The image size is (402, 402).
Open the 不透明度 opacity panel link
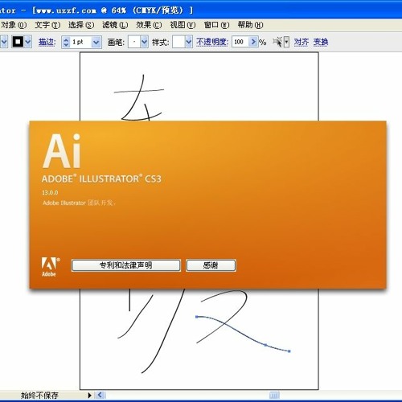212,42
